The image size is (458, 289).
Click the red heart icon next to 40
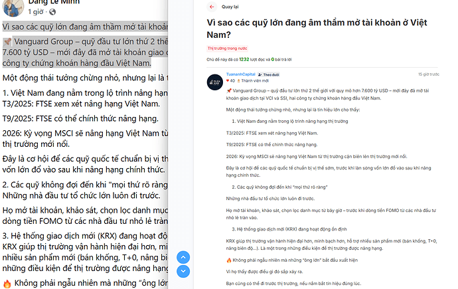pos(228,80)
